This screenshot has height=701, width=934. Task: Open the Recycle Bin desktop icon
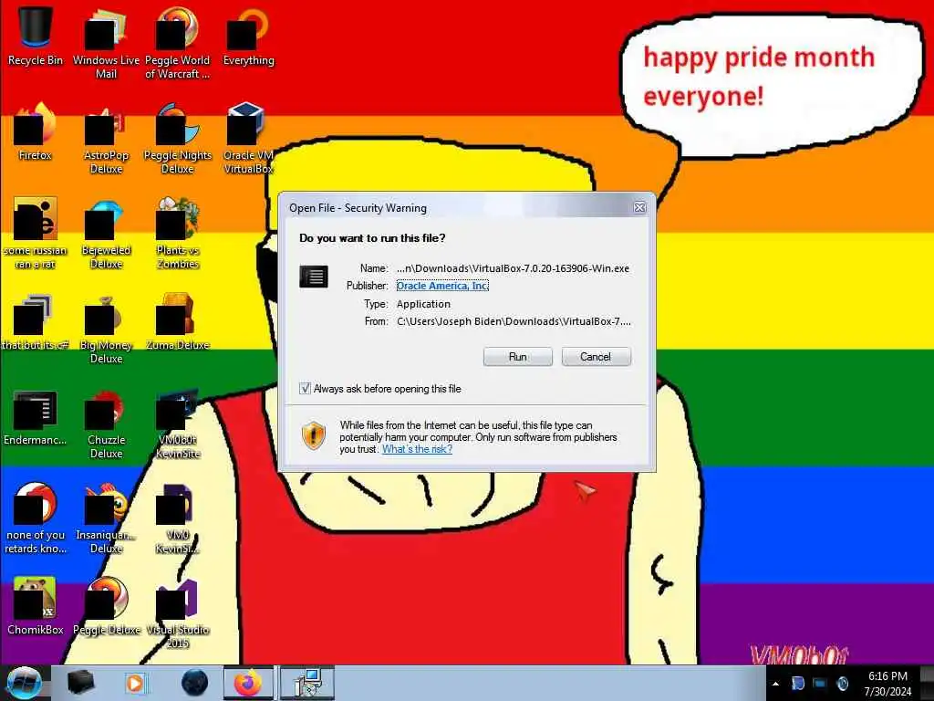[36, 36]
